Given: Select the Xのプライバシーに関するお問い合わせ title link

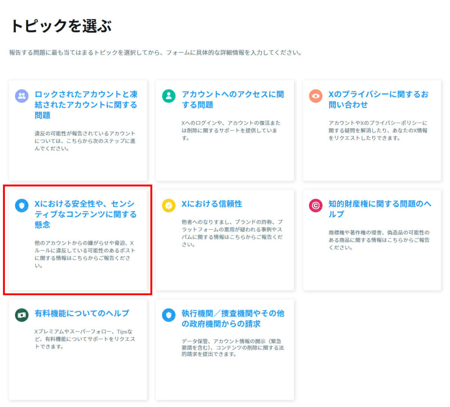Looking at the screenshot, I should [378, 99].
